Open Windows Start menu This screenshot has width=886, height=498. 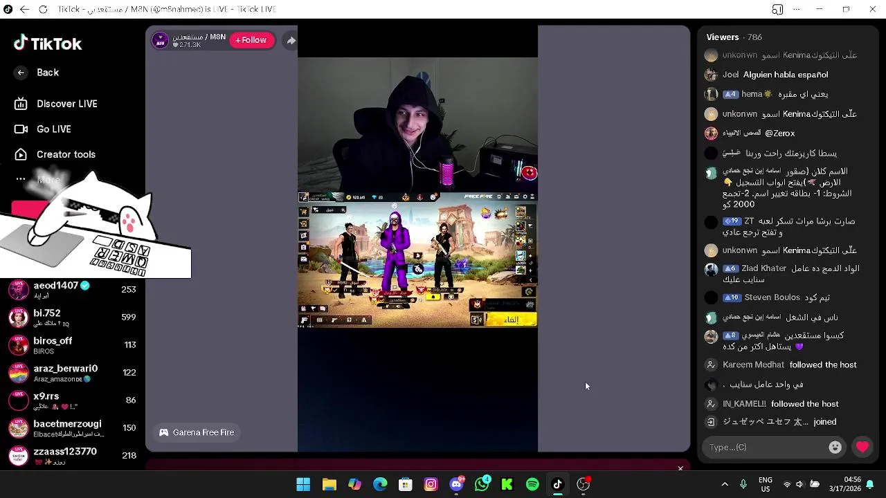coord(303,484)
